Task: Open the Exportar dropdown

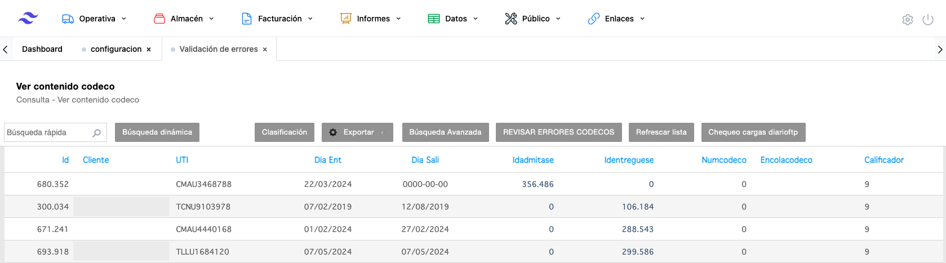Action: [x=357, y=132]
